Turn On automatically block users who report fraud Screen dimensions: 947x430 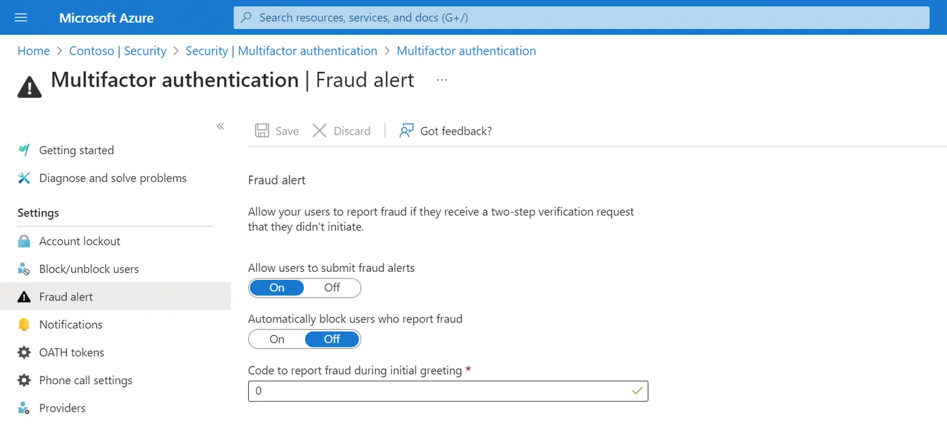click(x=277, y=339)
